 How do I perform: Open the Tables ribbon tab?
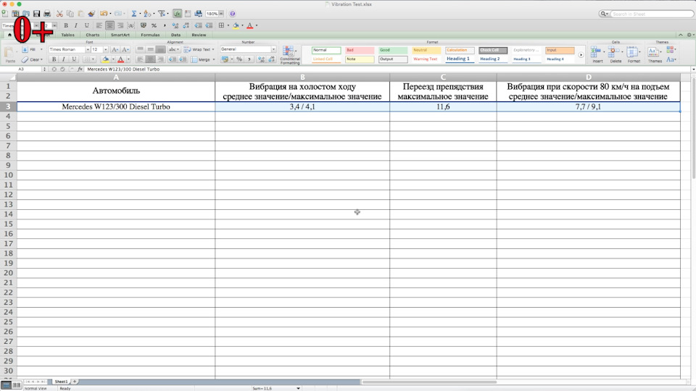(68, 35)
